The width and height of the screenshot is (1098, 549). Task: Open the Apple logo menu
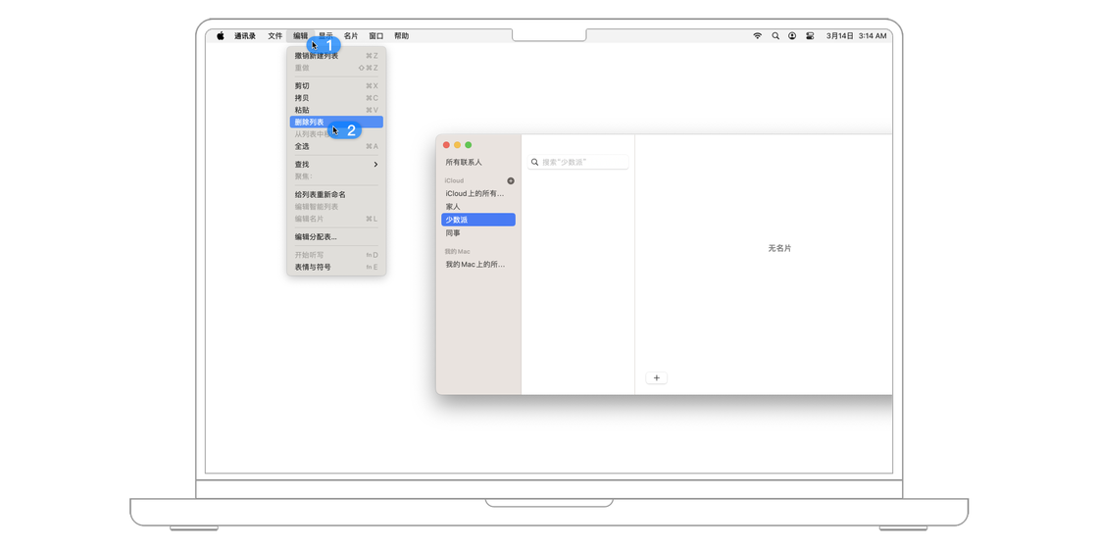coord(220,35)
